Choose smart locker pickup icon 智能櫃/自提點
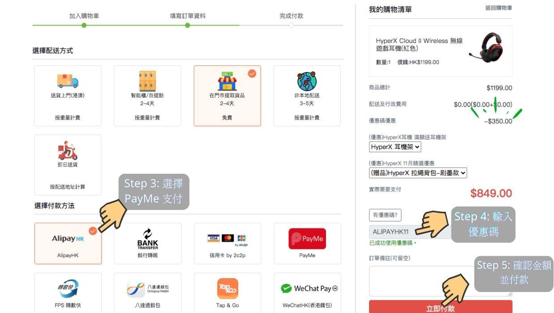554x313 pixels. [x=147, y=81]
